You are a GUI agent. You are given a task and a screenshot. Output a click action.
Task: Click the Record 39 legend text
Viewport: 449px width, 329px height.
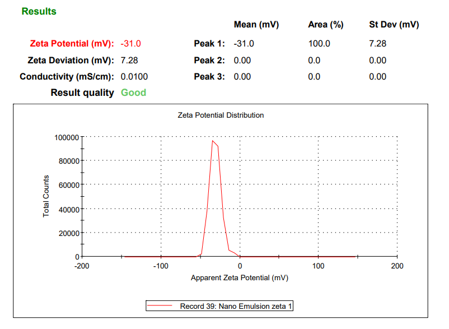[x=236, y=306]
